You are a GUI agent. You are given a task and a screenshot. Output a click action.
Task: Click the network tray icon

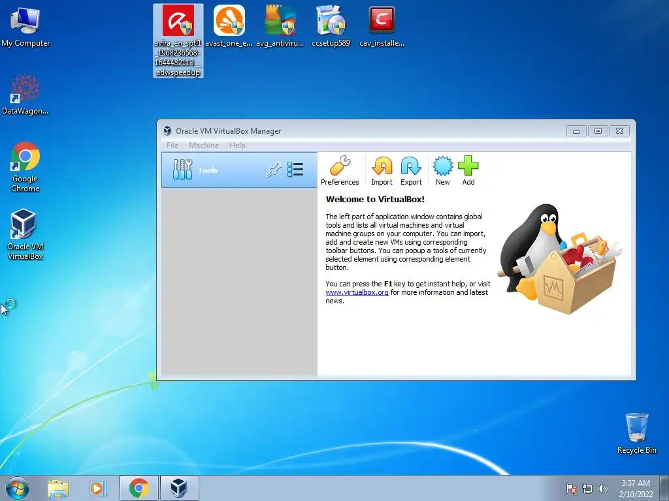pos(587,489)
